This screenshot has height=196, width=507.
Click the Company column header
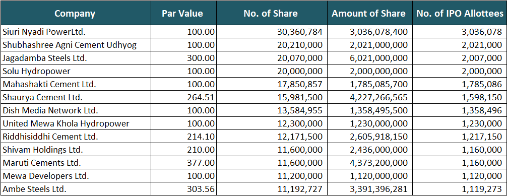click(x=75, y=13)
